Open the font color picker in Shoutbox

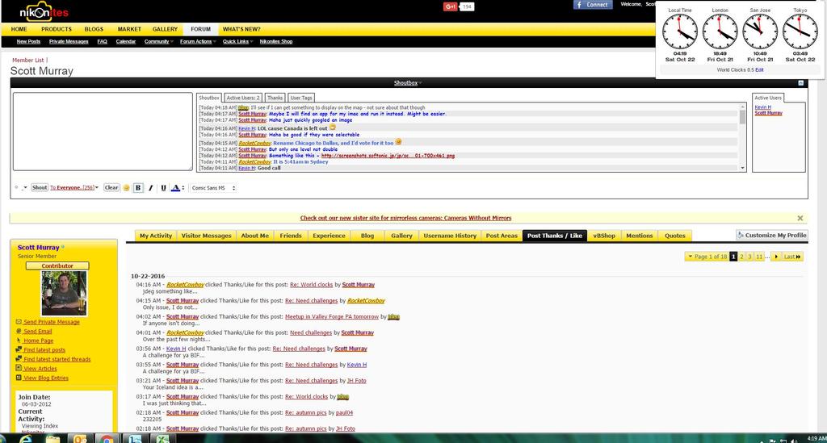176,188
